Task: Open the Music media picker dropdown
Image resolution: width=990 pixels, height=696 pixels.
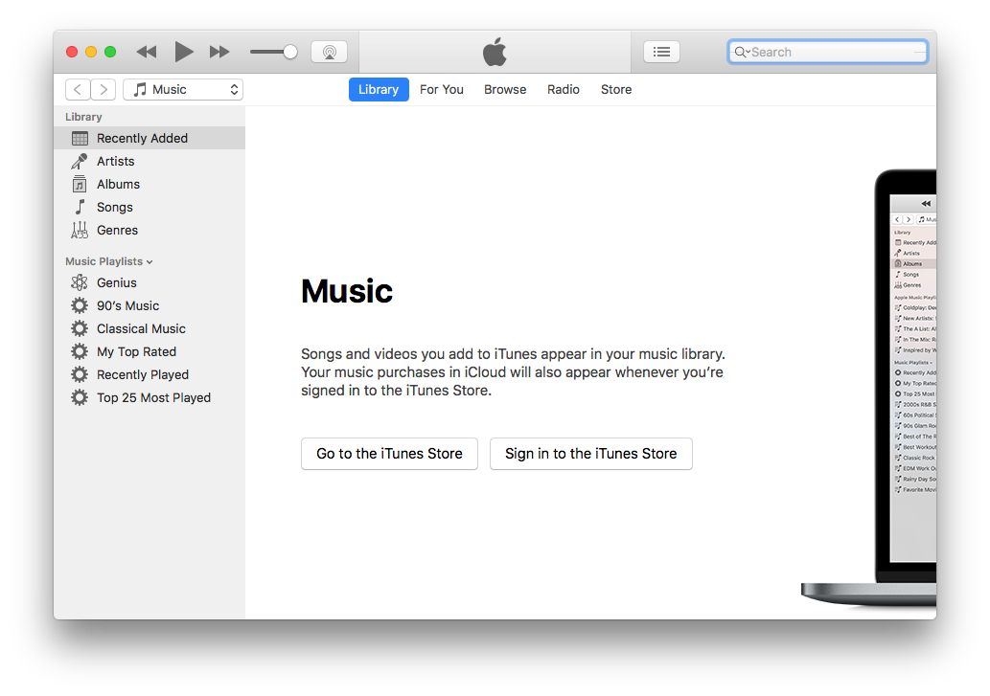Action: 183,90
